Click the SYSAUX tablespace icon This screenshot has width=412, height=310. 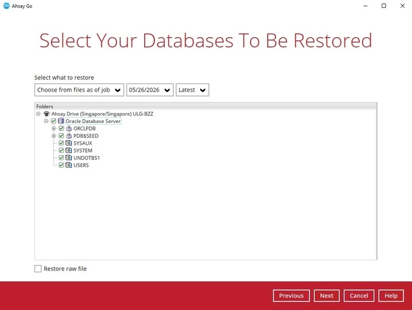(69, 143)
